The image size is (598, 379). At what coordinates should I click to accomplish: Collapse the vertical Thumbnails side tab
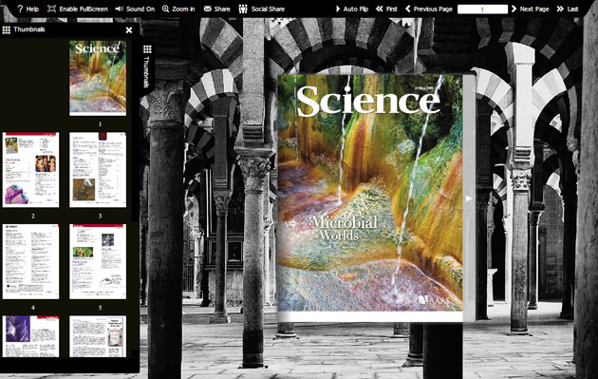[x=147, y=66]
